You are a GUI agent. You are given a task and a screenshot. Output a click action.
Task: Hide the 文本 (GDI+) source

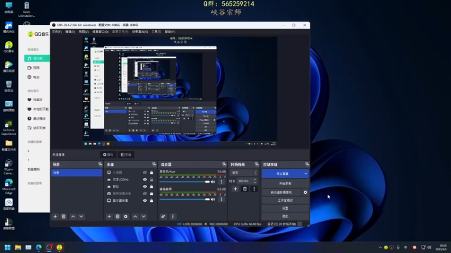(145, 179)
